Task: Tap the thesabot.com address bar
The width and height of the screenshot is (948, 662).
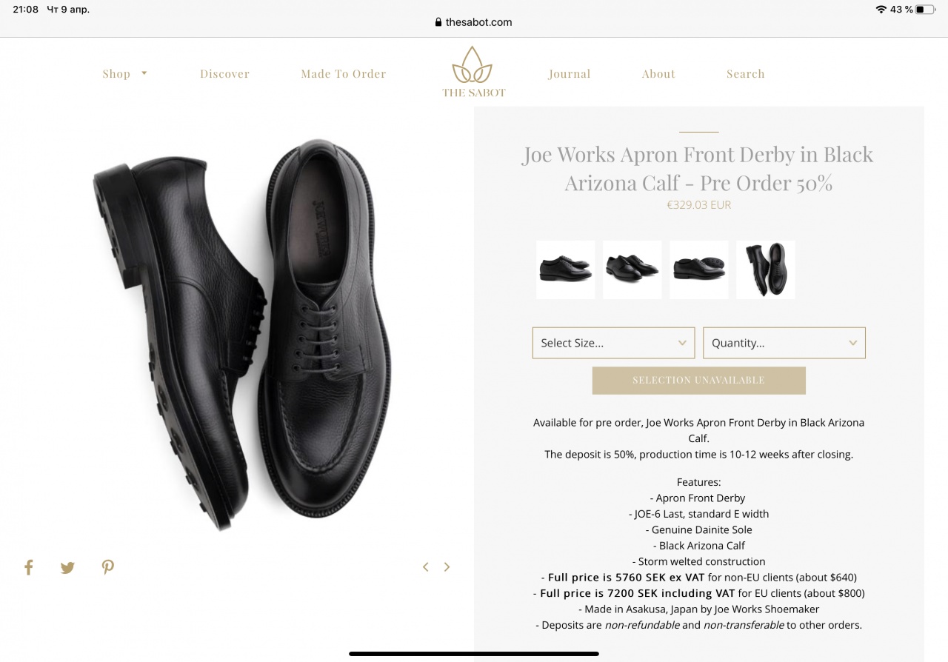Action: tap(474, 22)
